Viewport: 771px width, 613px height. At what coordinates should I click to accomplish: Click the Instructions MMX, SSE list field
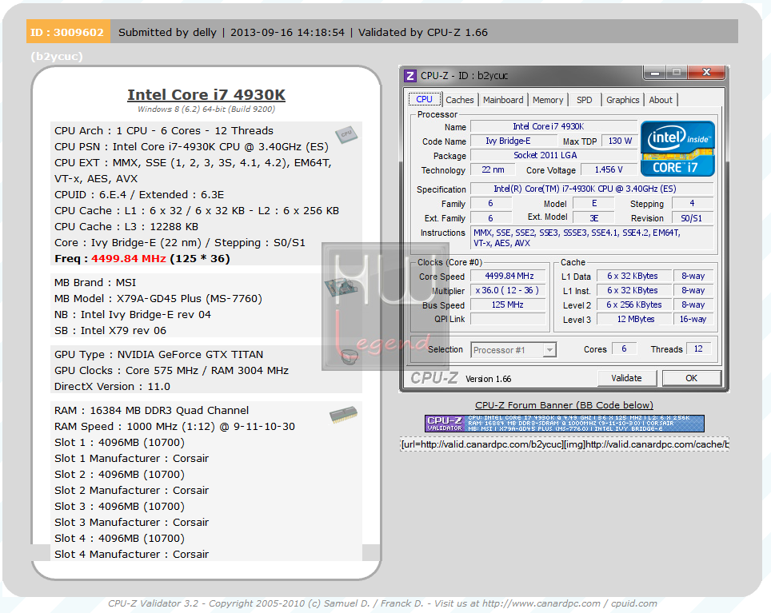pyautogui.click(x=592, y=237)
